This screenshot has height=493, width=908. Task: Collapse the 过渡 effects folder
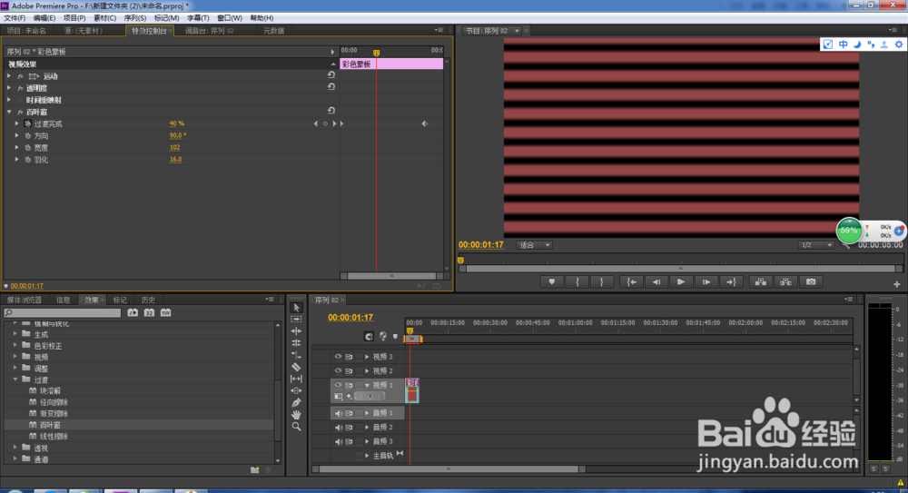(15, 380)
